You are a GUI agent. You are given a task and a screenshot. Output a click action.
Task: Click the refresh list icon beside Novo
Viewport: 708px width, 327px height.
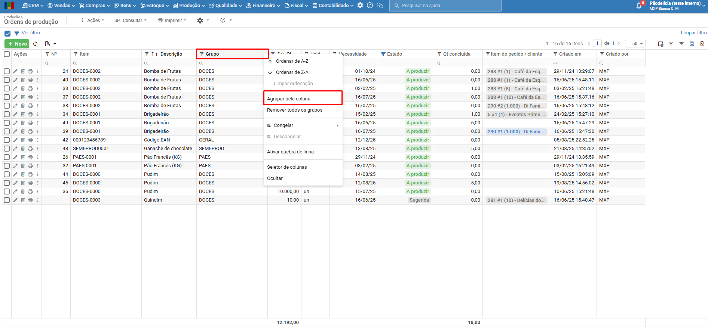36,44
